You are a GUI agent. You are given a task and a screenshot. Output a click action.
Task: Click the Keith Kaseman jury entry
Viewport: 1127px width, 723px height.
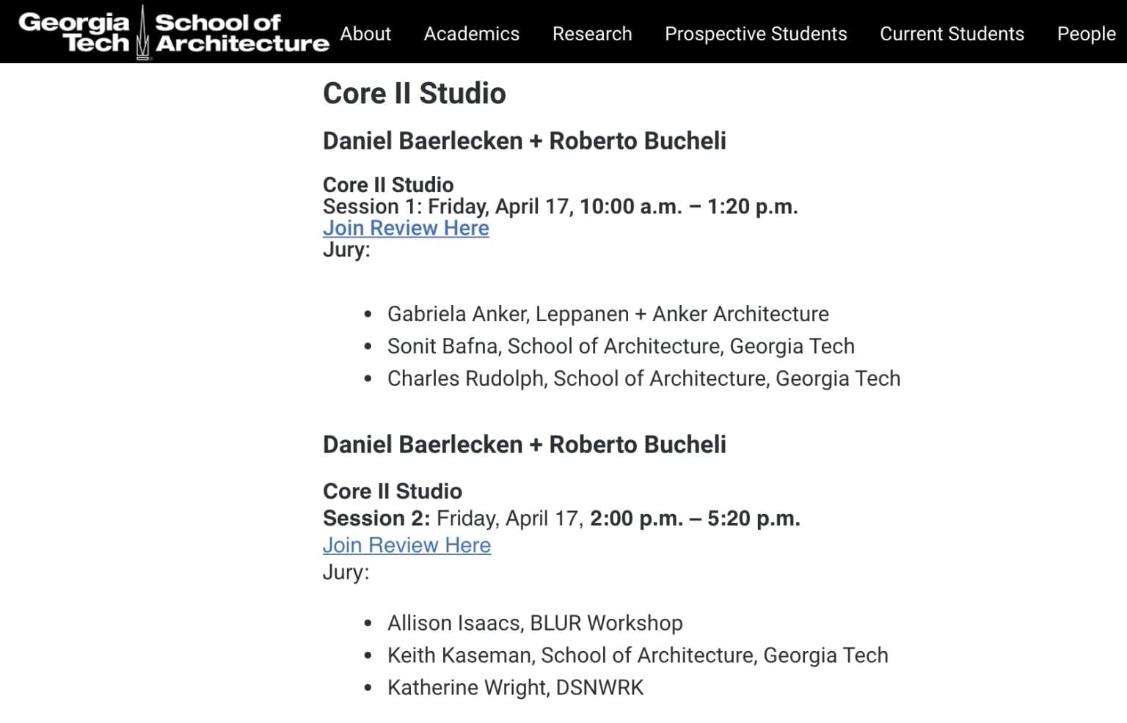click(638, 655)
